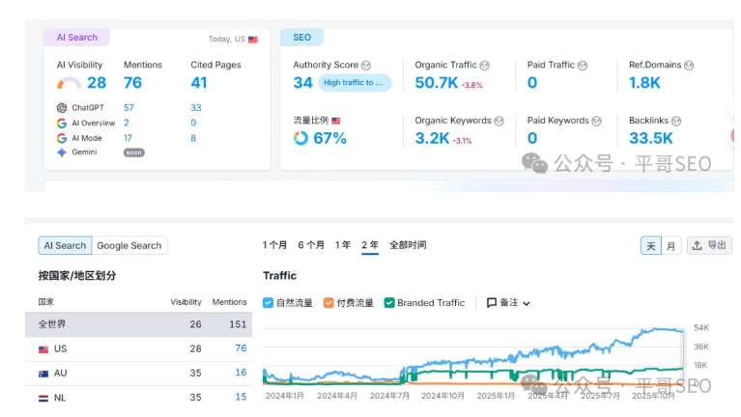This screenshot has height=417, width=741.
Task: Uncheck the 自然流量 checkbox
Action: click(269, 303)
